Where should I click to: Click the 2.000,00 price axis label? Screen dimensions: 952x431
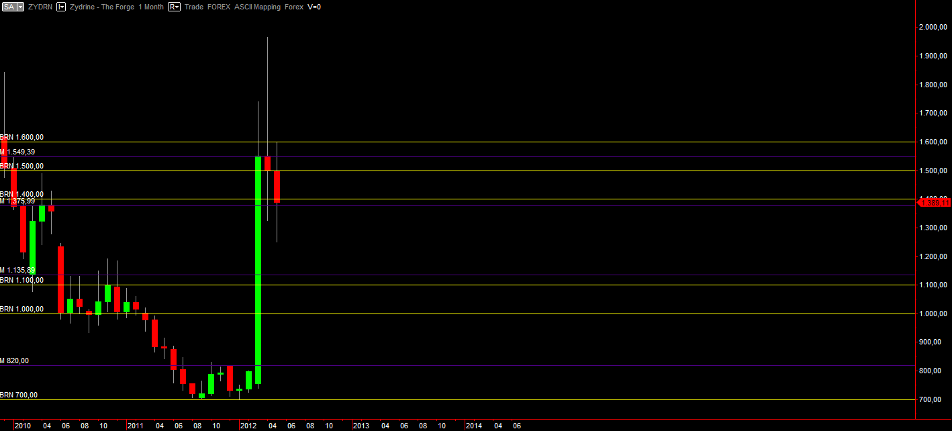coord(933,28)
